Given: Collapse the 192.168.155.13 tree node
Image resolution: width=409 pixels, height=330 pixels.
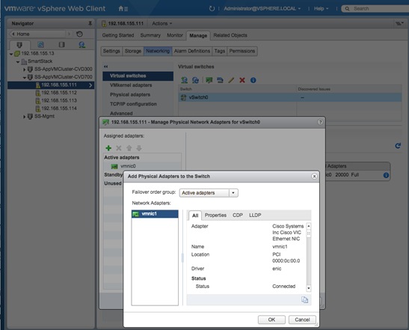Looking at the screenshot, I should [11, 54].
